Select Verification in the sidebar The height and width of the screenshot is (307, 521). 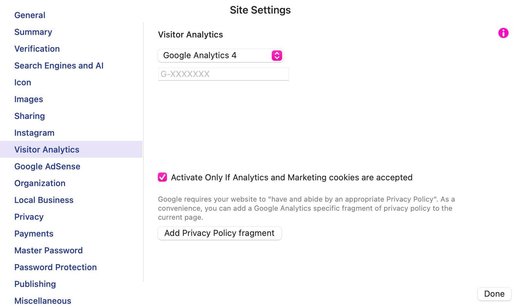tap(37, 49)
